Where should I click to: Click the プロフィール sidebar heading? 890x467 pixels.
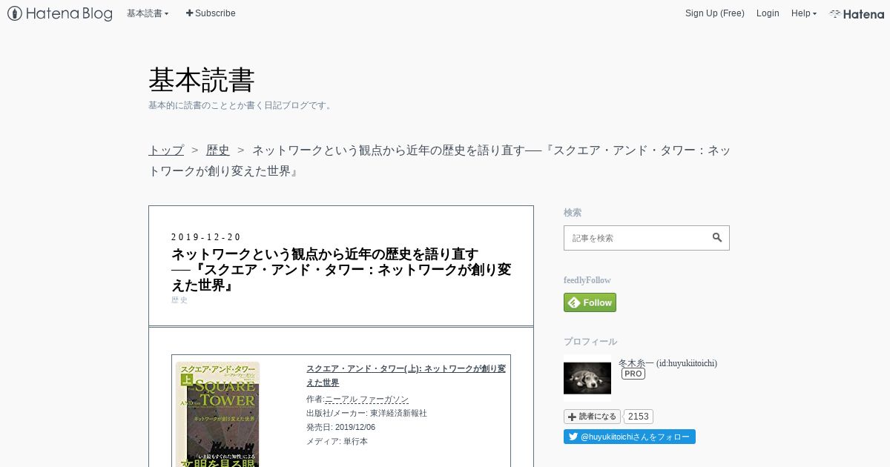(590, 342)
